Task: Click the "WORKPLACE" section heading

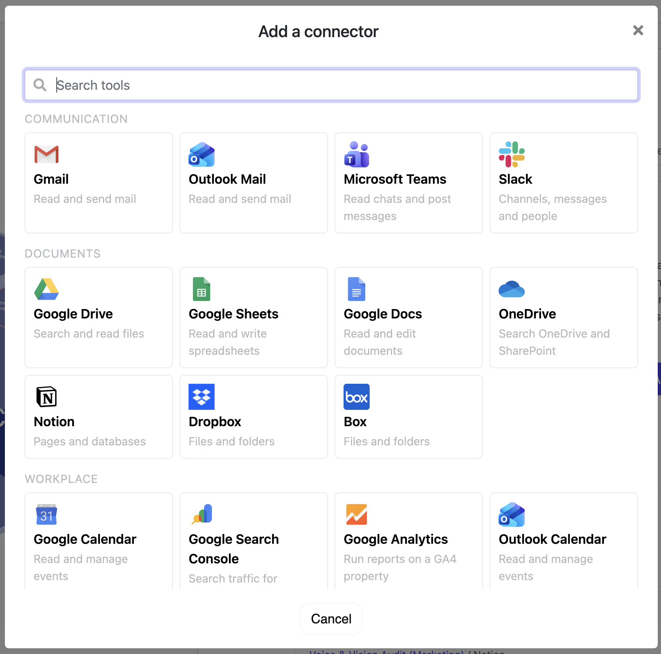Action: click(x=61, y=479)
